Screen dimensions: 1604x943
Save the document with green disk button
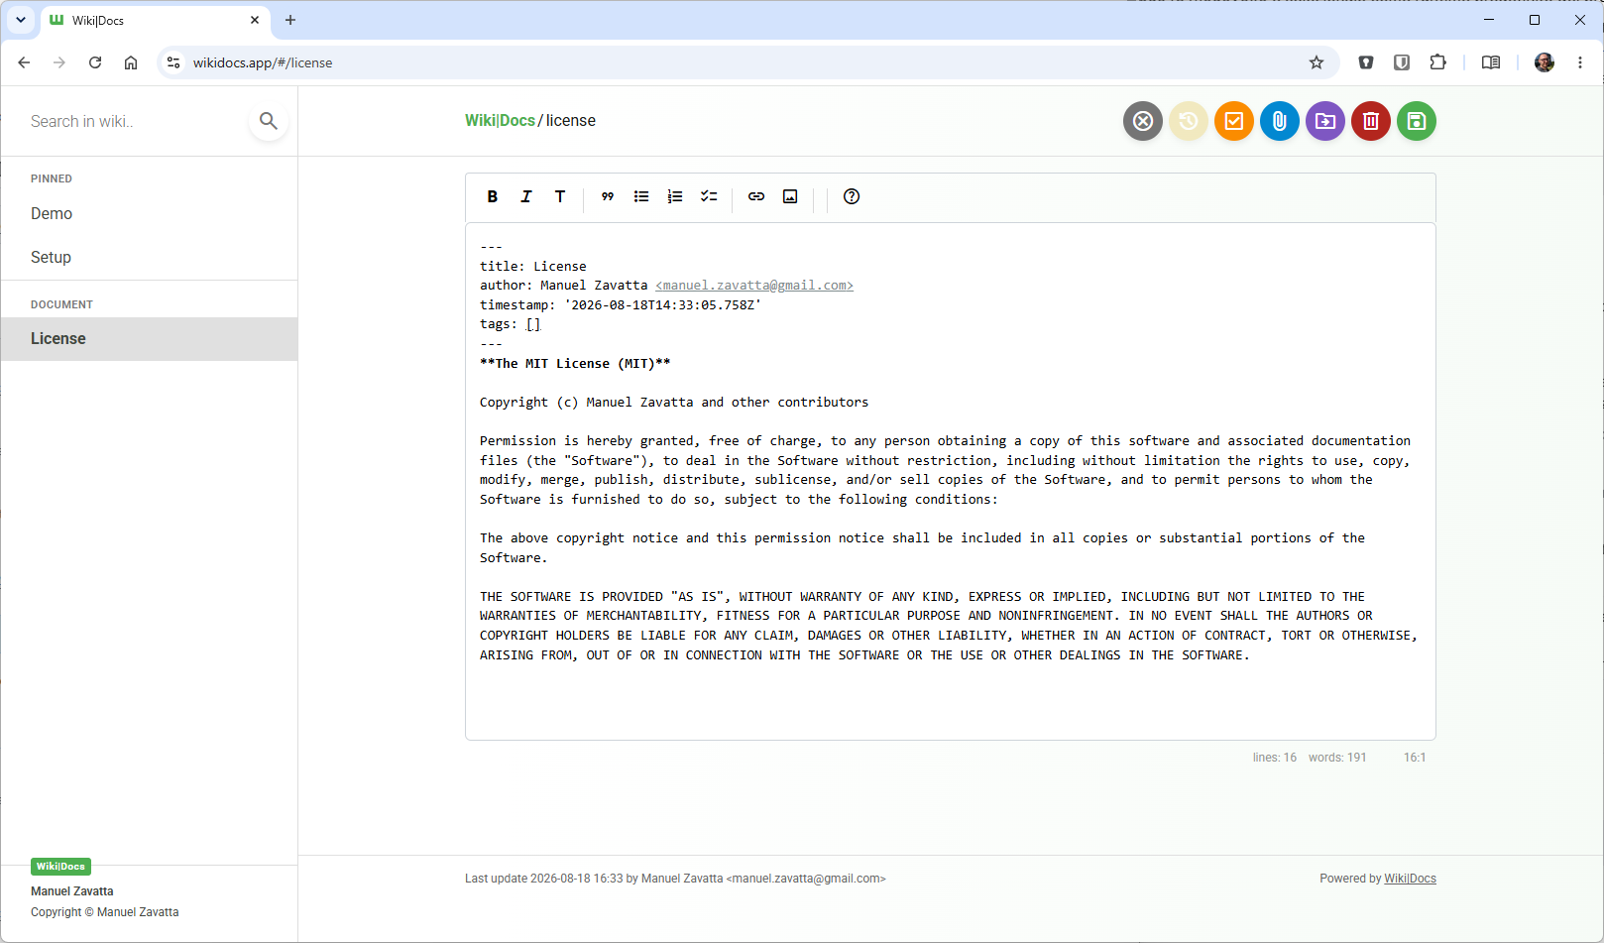coord(1417,121)
